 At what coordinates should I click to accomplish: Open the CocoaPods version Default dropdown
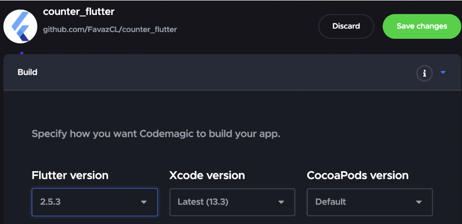click(370, 202)
